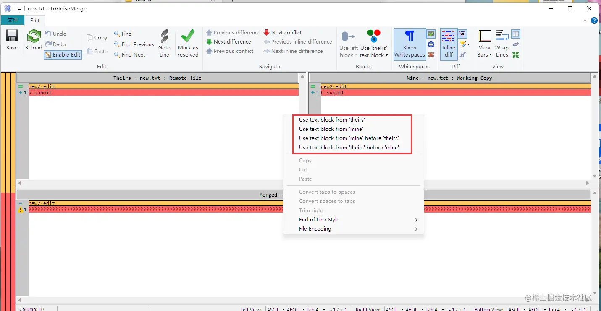Viewport: 601px width, 311px height.
Task: Click the Merged pane scroll up arrow
Action: tap(595, 193)
